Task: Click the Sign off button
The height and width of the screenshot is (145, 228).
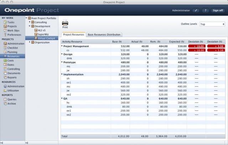Action: tap(218, 10)
